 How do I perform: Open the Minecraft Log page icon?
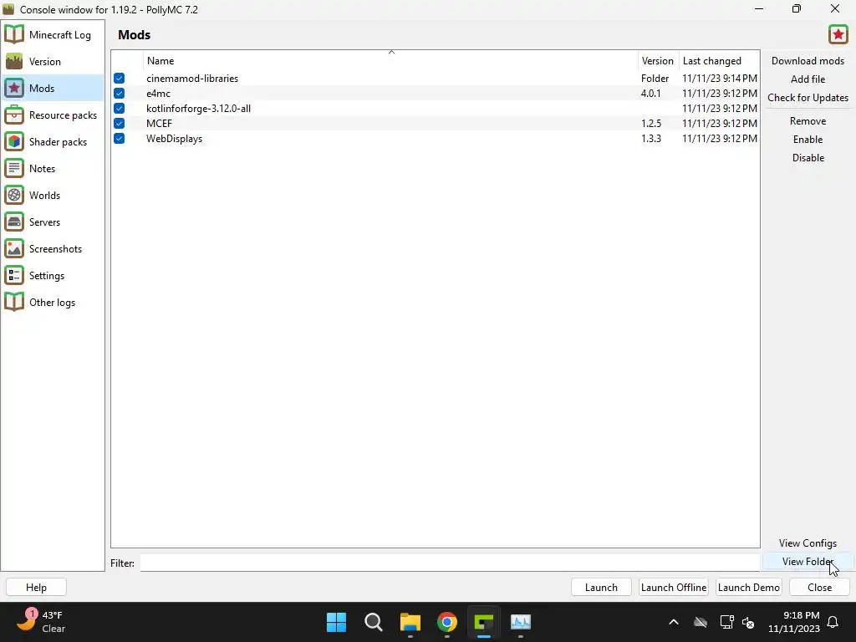point(14,34)
